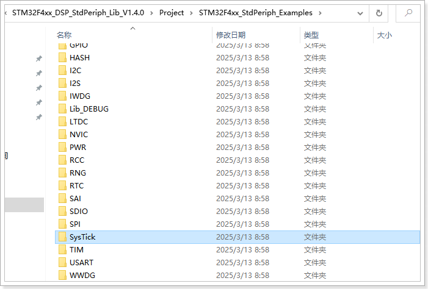Click the IWDG folder icon

[x=62, y=96]
